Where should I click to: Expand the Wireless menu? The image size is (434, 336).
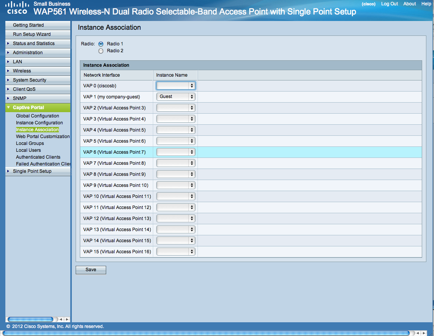point(38,71)
